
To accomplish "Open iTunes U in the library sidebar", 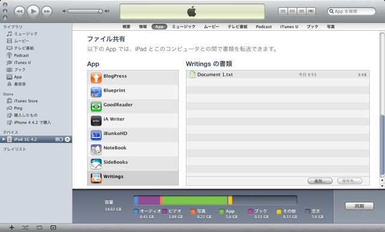I will (36, 63).
